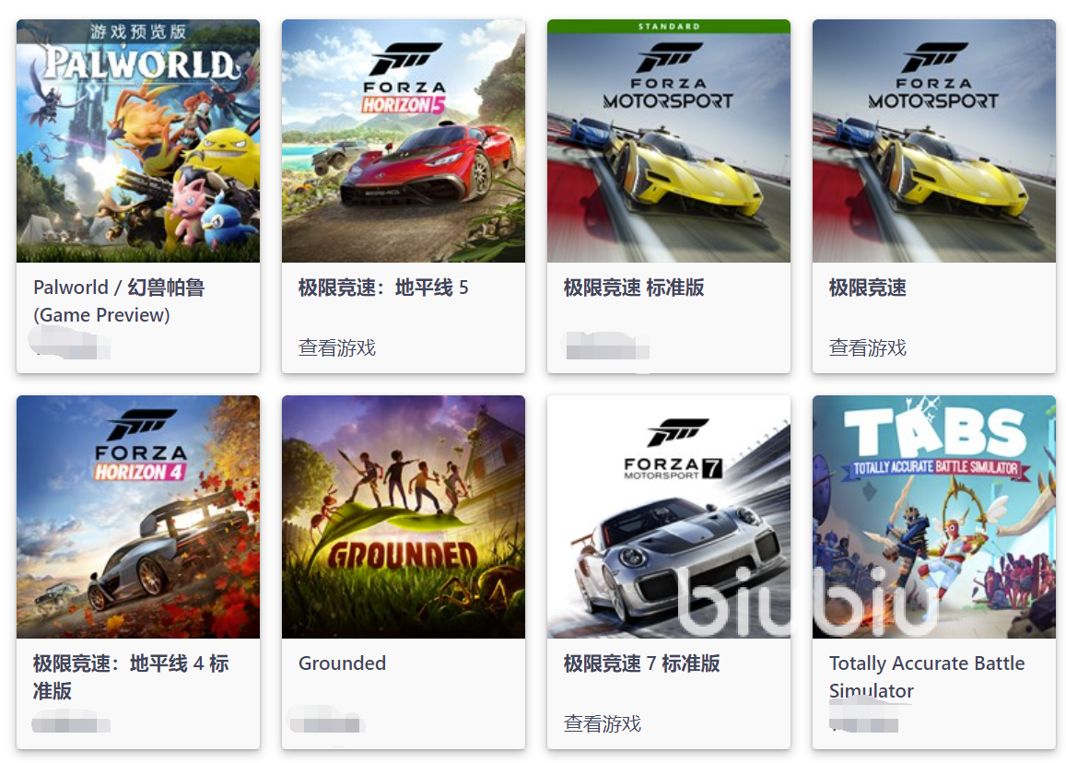Select the Forza Motorsport Standard edition cover
This screenshot has width=1066, height=763.
668,141
